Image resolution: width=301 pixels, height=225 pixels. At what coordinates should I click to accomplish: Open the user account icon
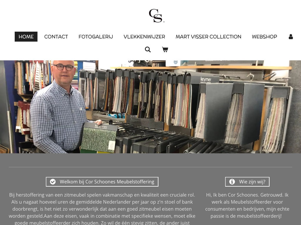point(291,37)
